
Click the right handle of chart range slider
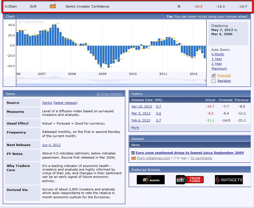pos(206,80)
